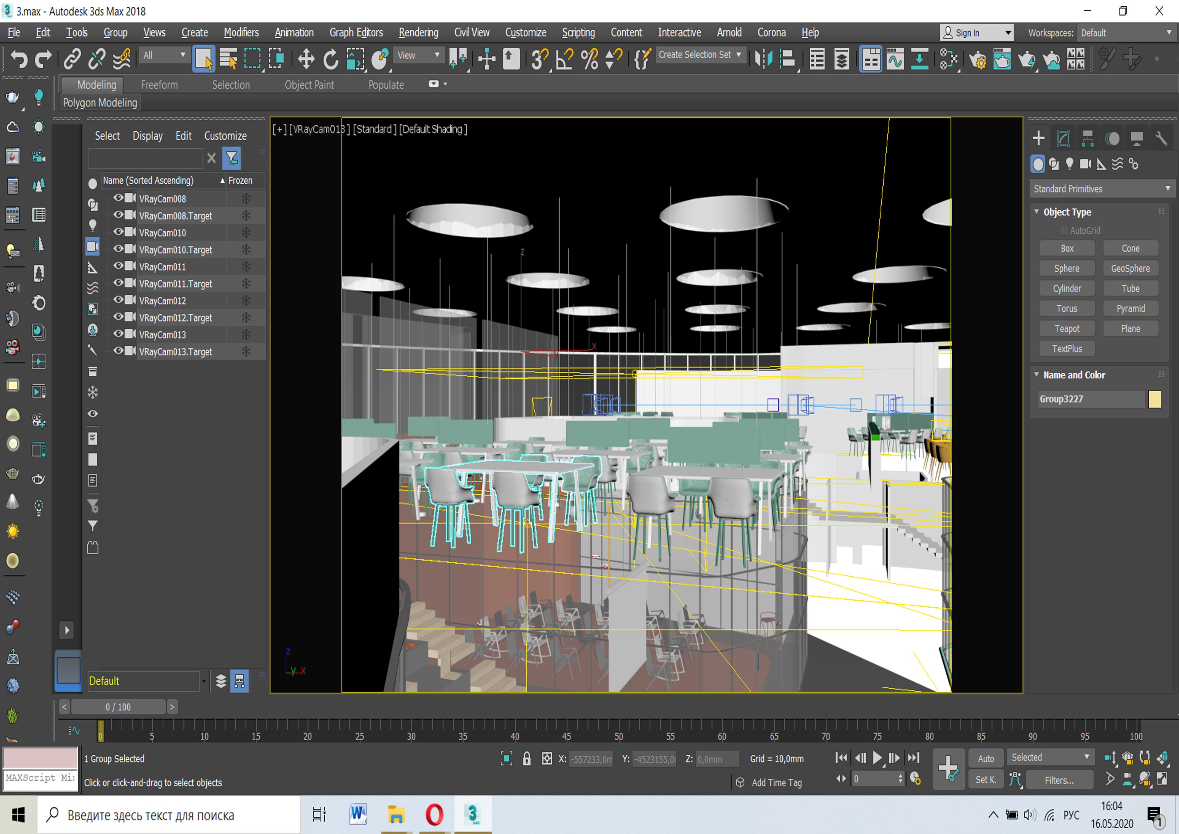Click the Auto key button
The width and height of the screenshot is (1179, 834).
(985, 758)
